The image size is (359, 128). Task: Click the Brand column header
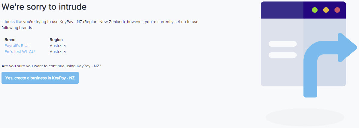tap(10, 40)
